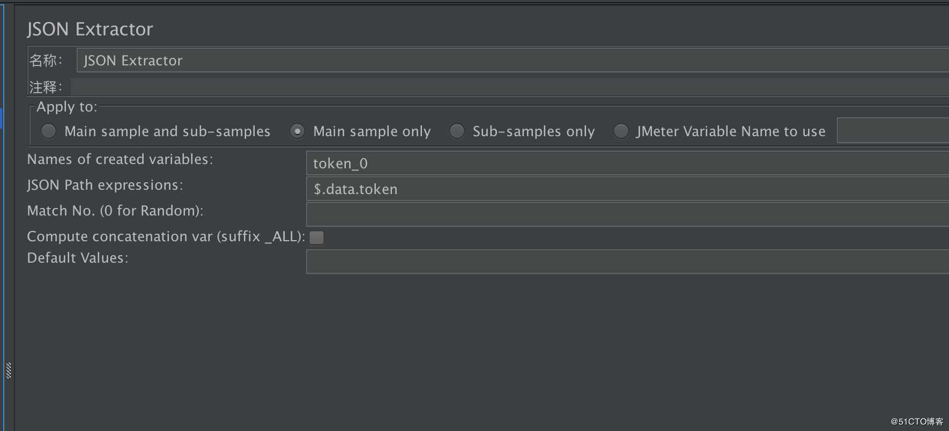Viewport: 949px width, 431px height.
Task: Click the JMeter variable name text box
Action: click(x=893, y=130)
